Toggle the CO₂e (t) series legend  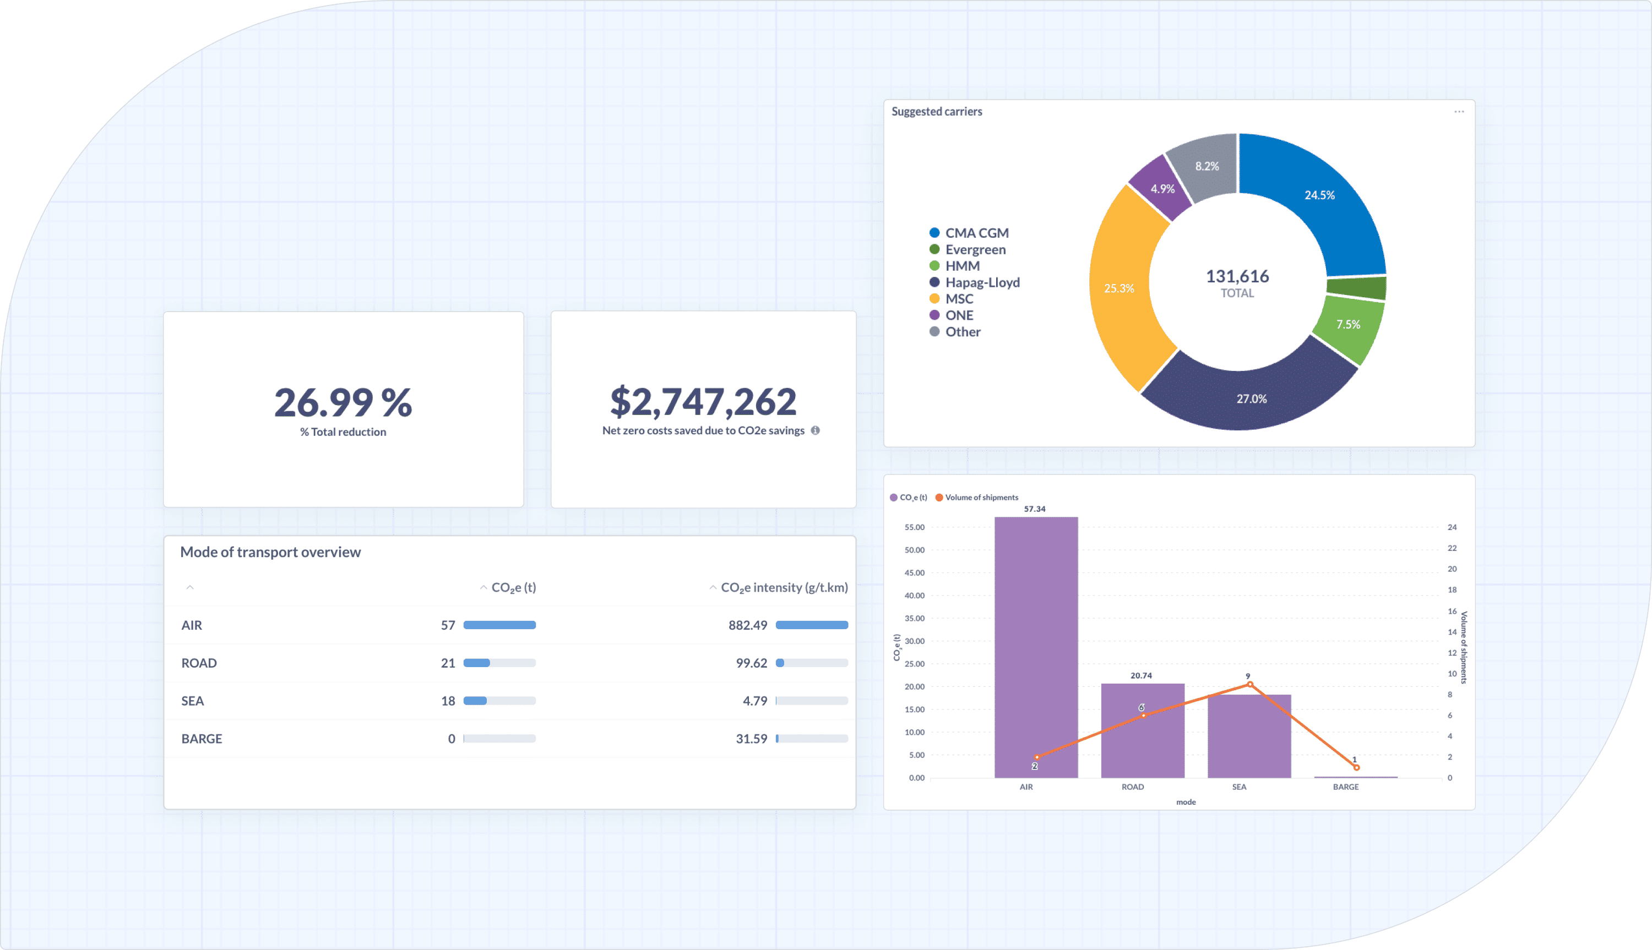point(908,497)
